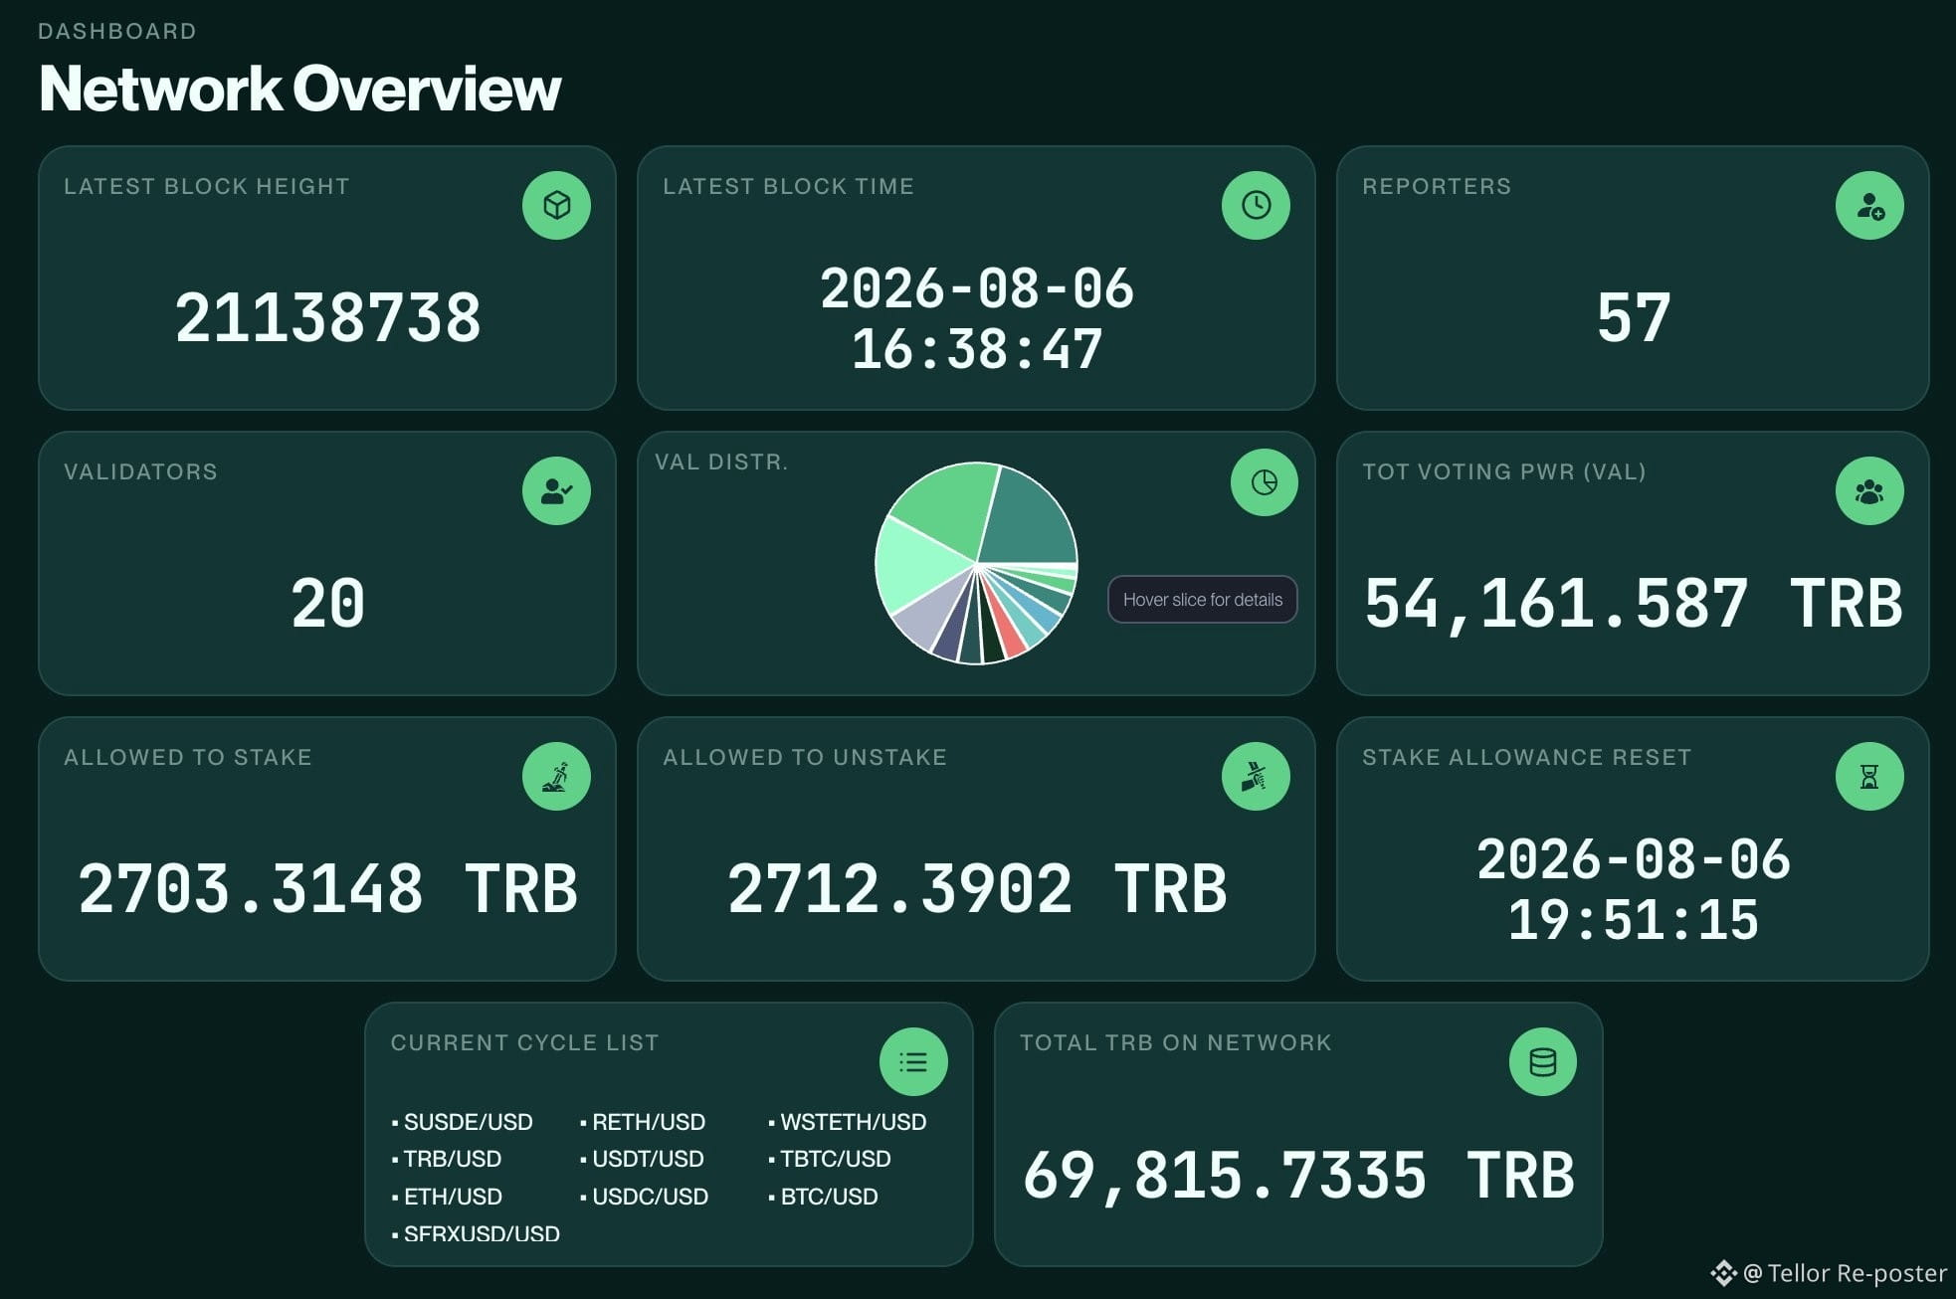This screenshot has height=1299, width=1956.
Task: Click the 54,161.587 TRB voting power value
Action: point(1633,604)
